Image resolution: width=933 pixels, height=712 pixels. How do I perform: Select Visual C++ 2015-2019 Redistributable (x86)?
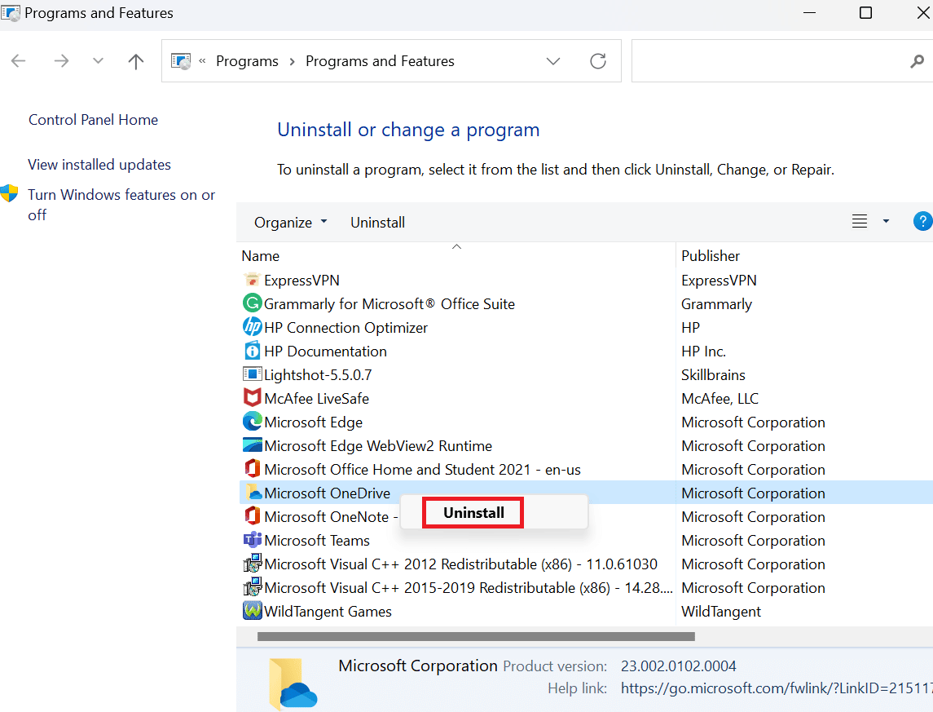point(469,587)
